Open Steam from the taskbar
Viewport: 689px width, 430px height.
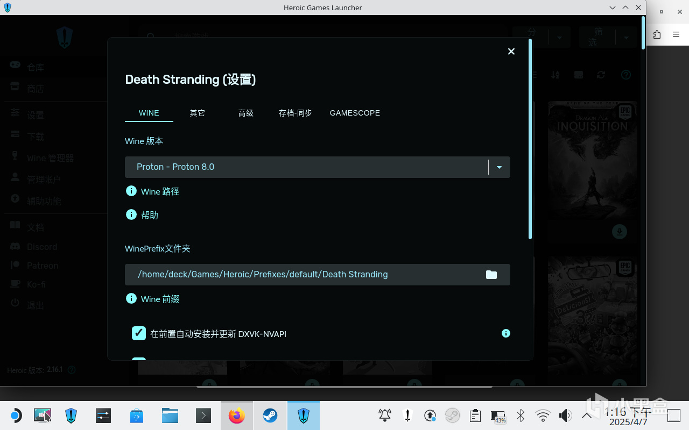(270, 415)
